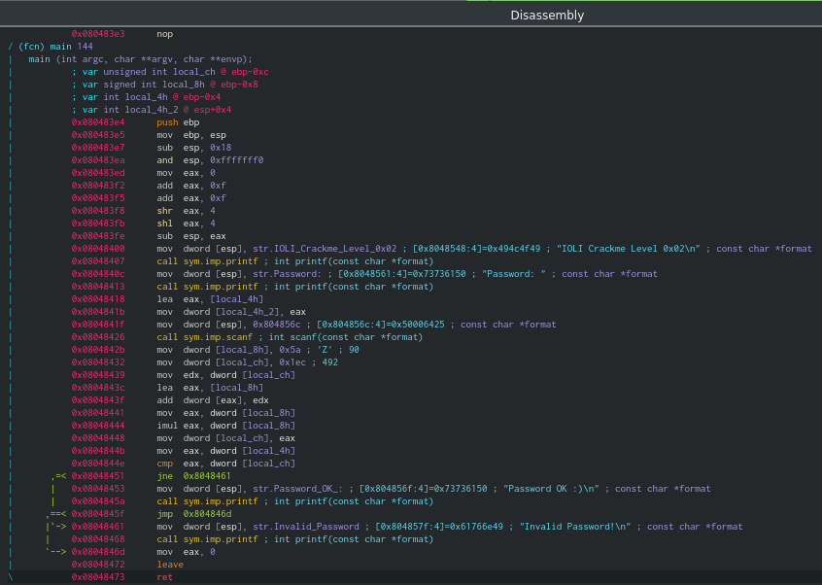822x585 pixels.
Task: Select 'add dword [eax], edx' instruction
Action: (213, 400)
